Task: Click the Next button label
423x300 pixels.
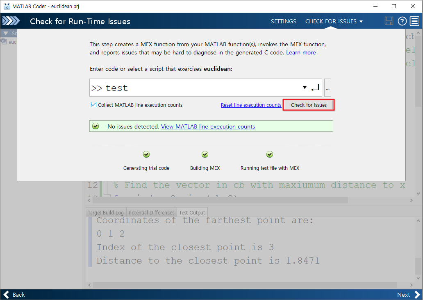Action: pyautogui.click(x=403, y=295)
